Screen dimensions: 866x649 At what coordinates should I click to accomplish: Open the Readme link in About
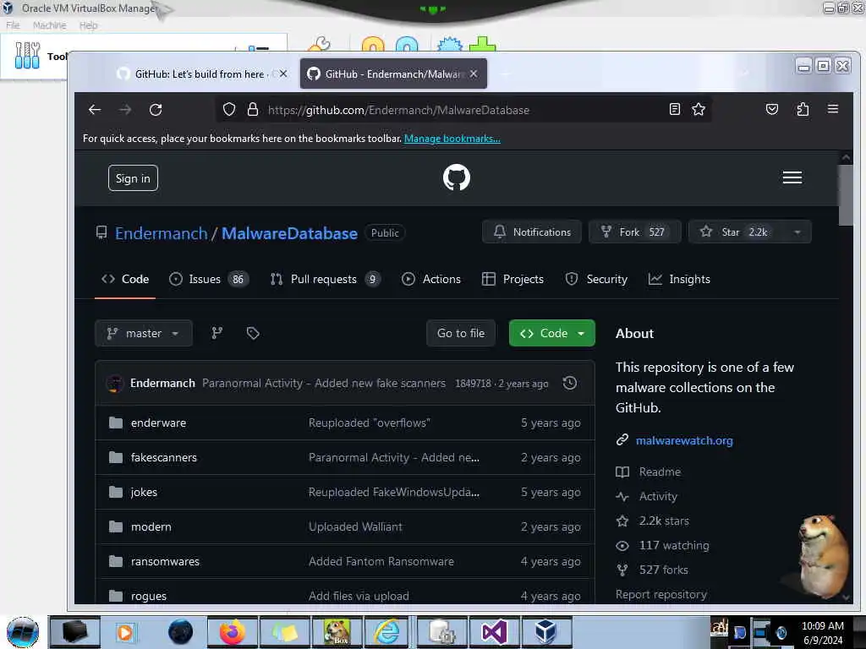[x=660, y=472]
